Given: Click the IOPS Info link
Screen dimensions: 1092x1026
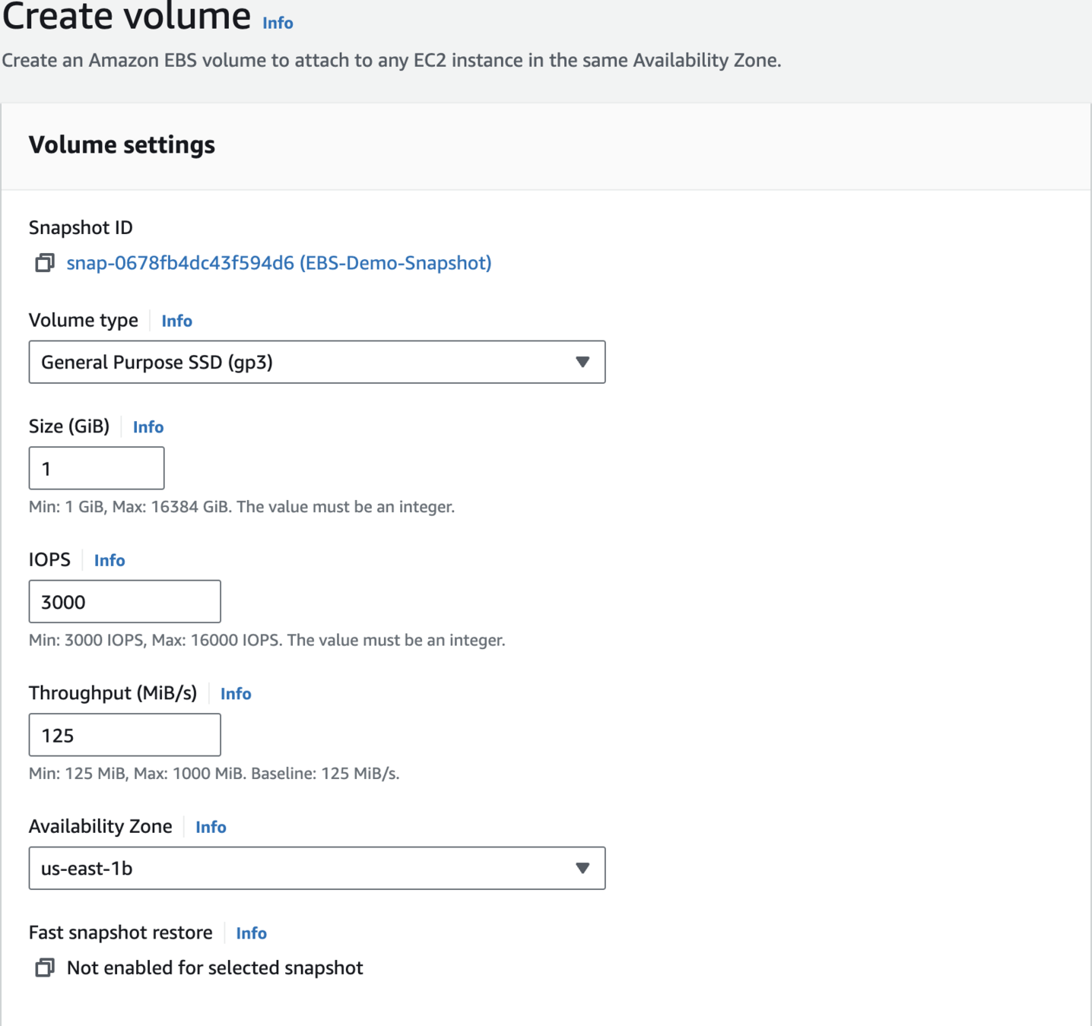Looking at the screenshot, I should pos(110,560).
